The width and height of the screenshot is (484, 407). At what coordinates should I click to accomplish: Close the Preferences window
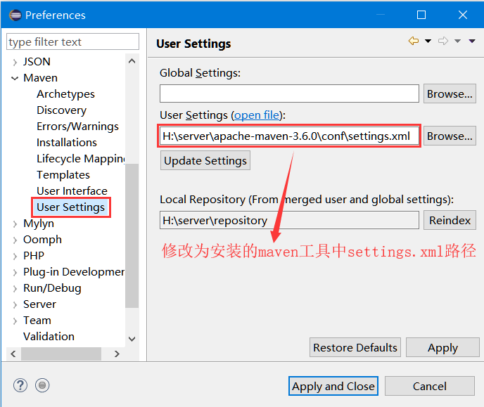pos(463,15)
